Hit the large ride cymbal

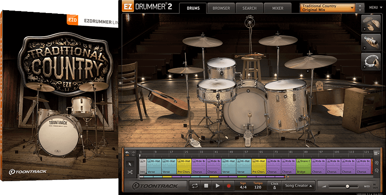click(311, 61)
